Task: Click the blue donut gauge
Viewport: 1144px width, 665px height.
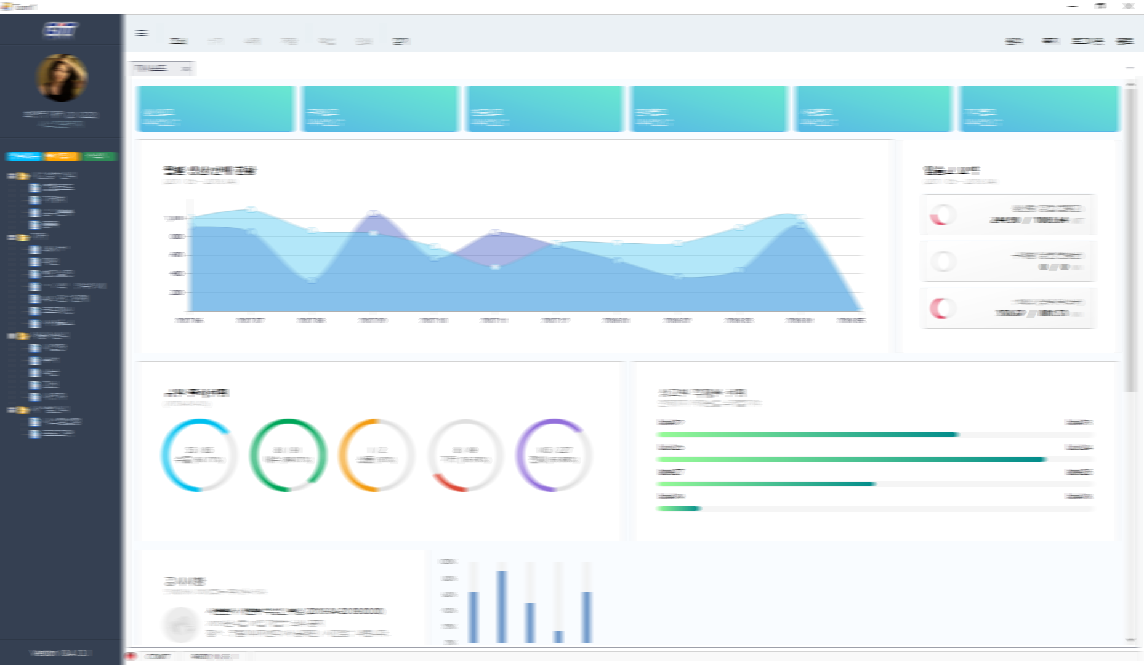Action: (198, 455)
